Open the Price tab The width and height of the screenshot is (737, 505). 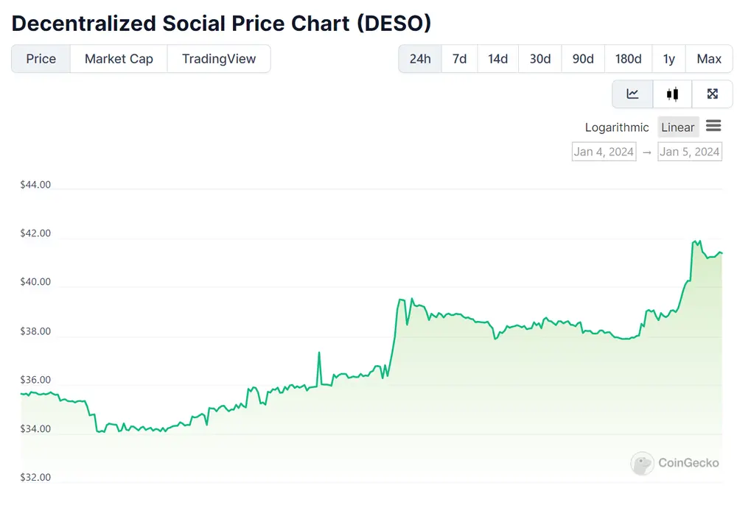(41, 59)
